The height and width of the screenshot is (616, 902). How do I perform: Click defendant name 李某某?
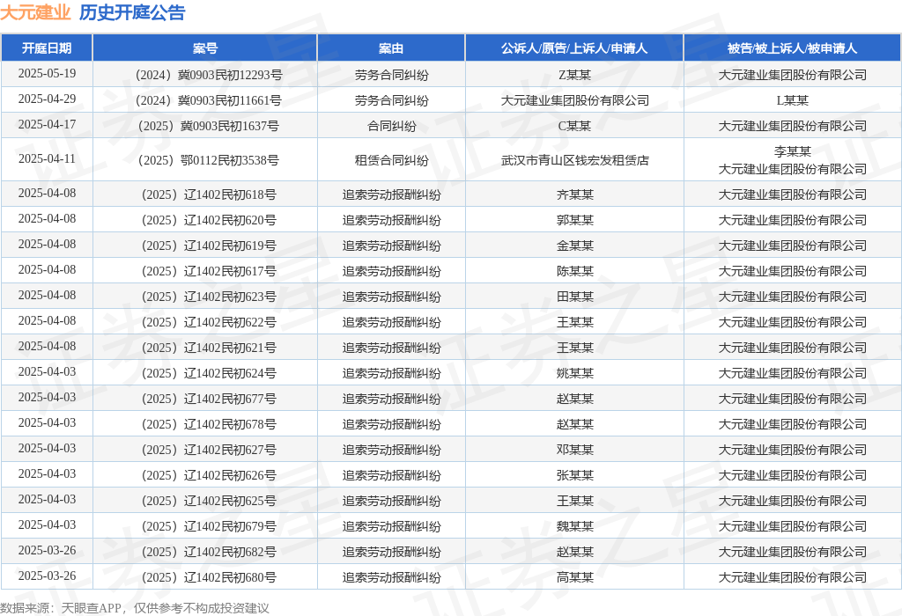tap(792, 151)
